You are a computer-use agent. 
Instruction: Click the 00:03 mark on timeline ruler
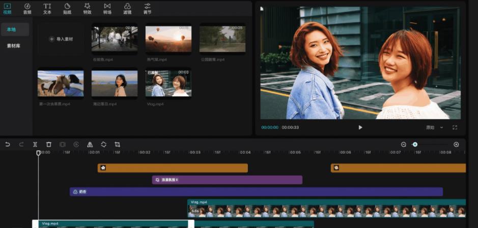[x=195, y=152]
